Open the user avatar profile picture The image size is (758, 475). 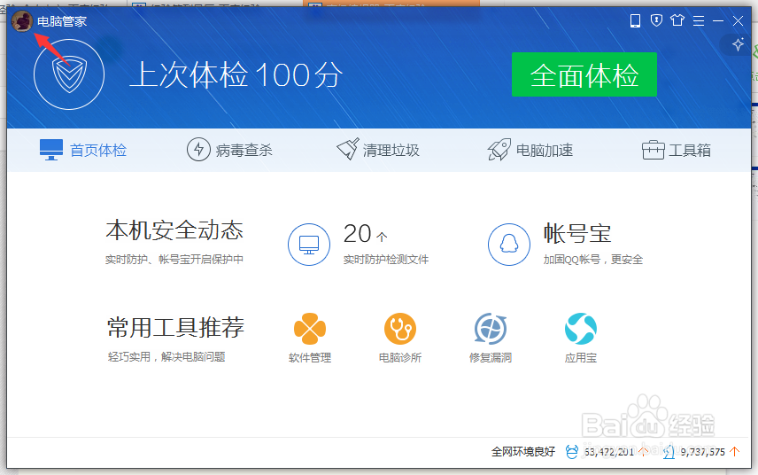(x=22, y=21)
